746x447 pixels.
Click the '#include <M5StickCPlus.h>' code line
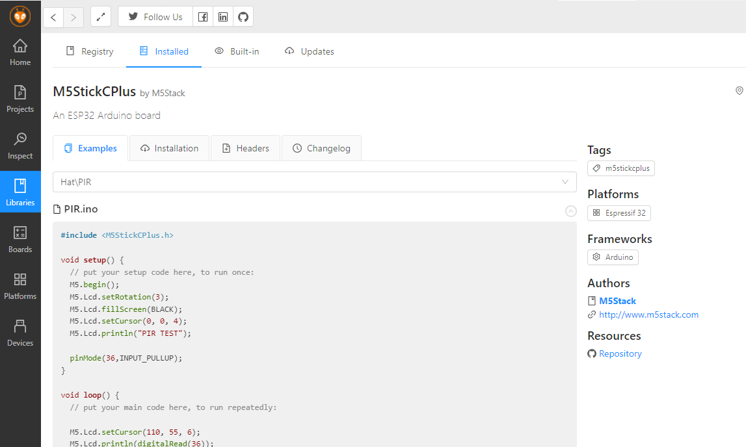[117, 235]
